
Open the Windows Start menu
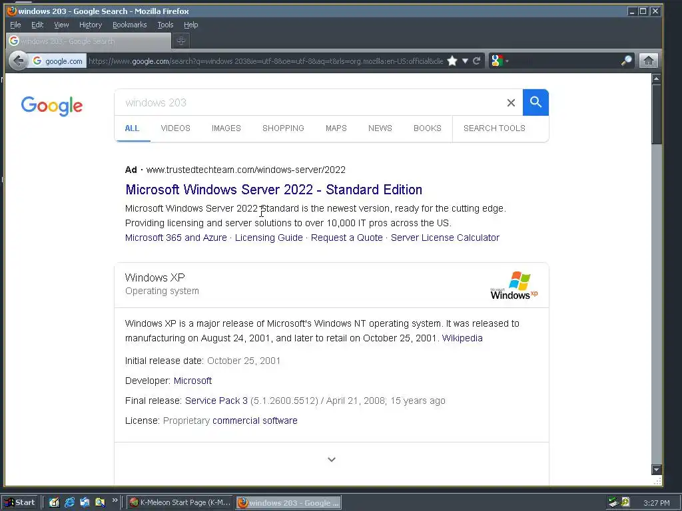(20, 503)
